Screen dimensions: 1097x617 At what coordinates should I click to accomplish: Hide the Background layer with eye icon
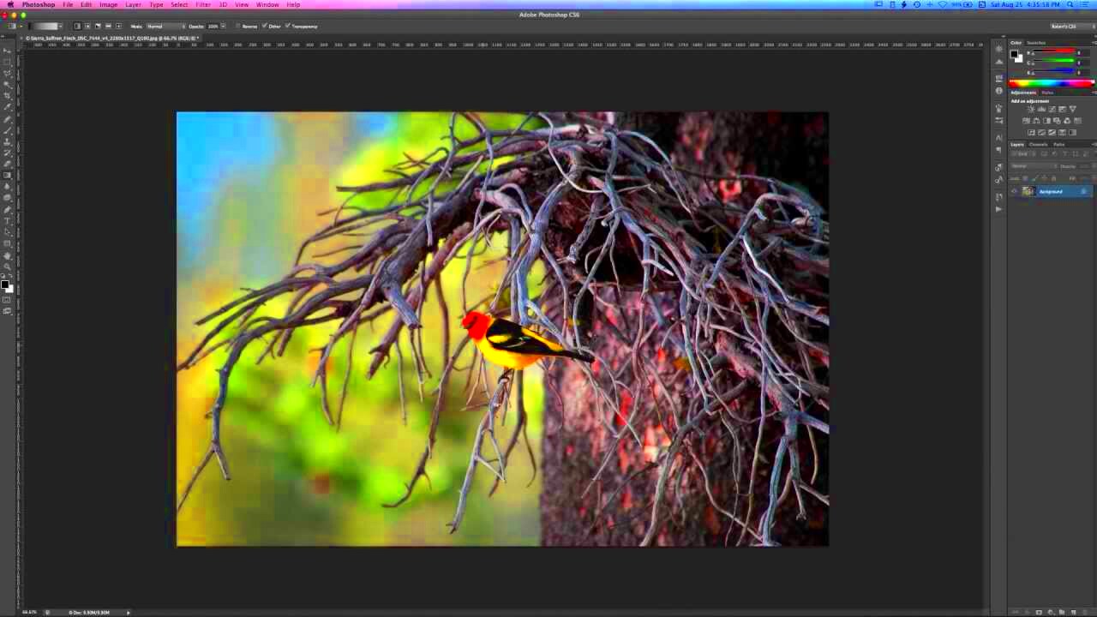pyautogui.click(x=1014, y=191)
